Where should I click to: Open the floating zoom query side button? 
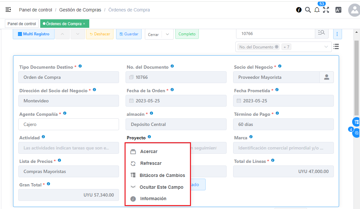[356, 133]
